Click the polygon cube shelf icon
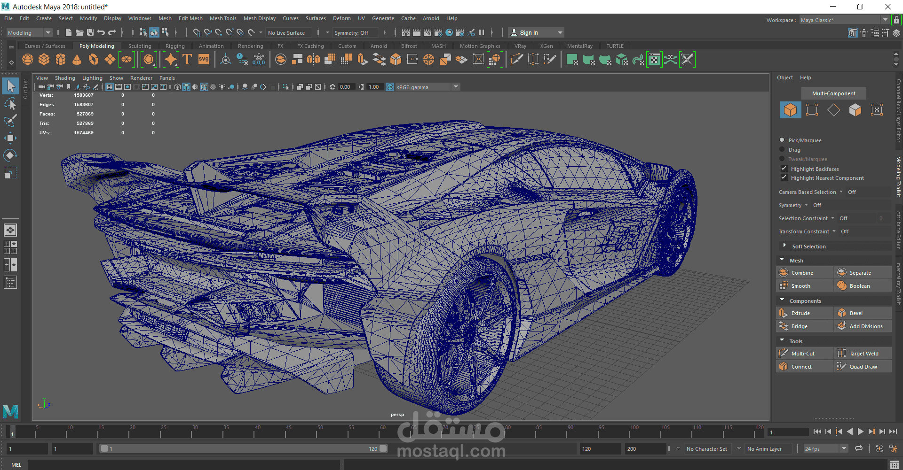 tap(44, 60)
